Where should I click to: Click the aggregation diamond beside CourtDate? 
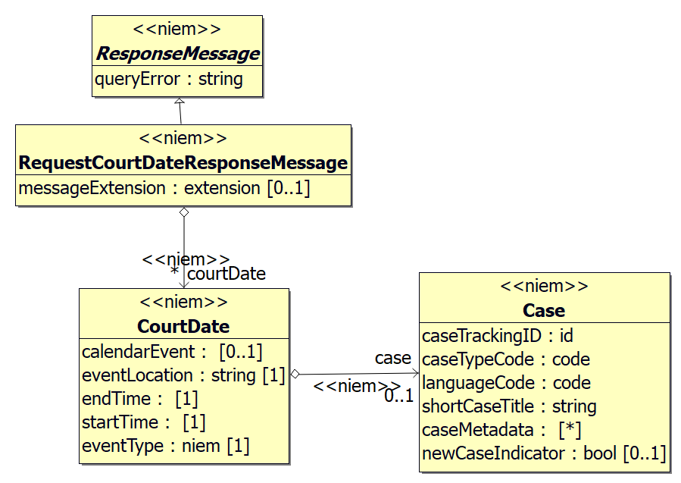(295, 373)
